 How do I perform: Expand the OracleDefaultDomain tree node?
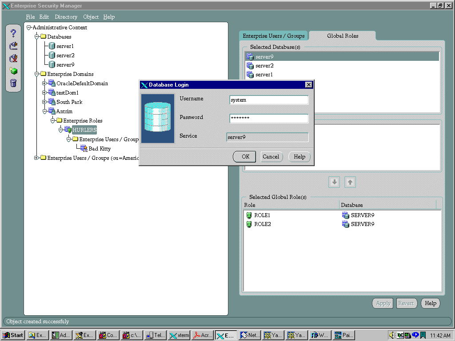click(x=44, y=83)
